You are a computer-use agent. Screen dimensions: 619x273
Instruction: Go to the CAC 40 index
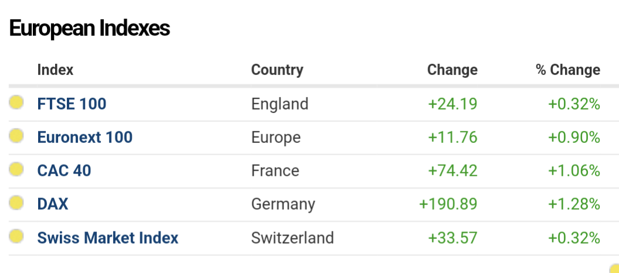(x=64, y=171)
